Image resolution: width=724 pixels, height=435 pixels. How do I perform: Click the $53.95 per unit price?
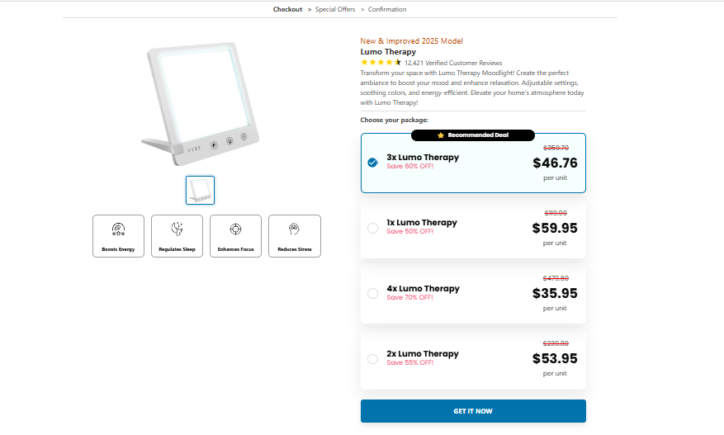[555, 358]
